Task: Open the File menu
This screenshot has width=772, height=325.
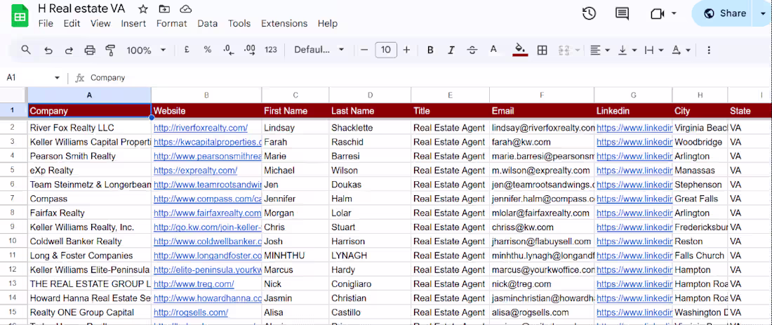Action: 46,23
